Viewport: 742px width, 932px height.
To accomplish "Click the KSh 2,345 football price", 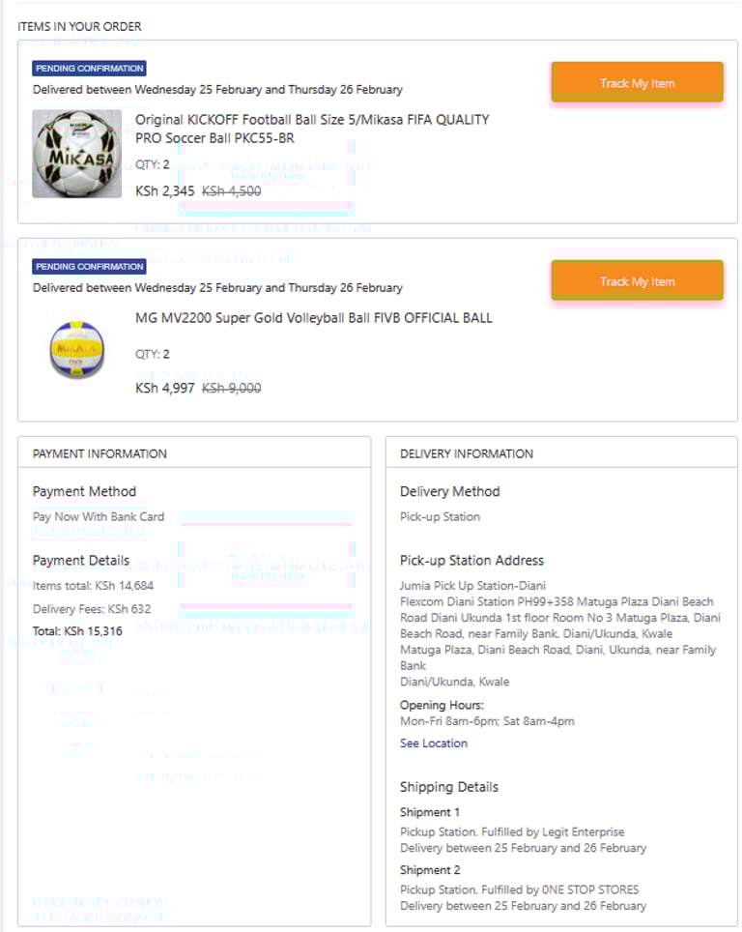I will (x=164, y=190).
